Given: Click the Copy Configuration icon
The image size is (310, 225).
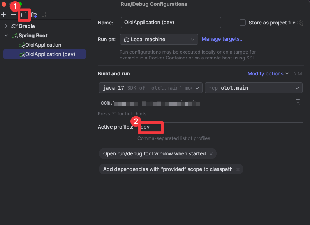Looking at the screenshot, I should [x=24, y=15].
